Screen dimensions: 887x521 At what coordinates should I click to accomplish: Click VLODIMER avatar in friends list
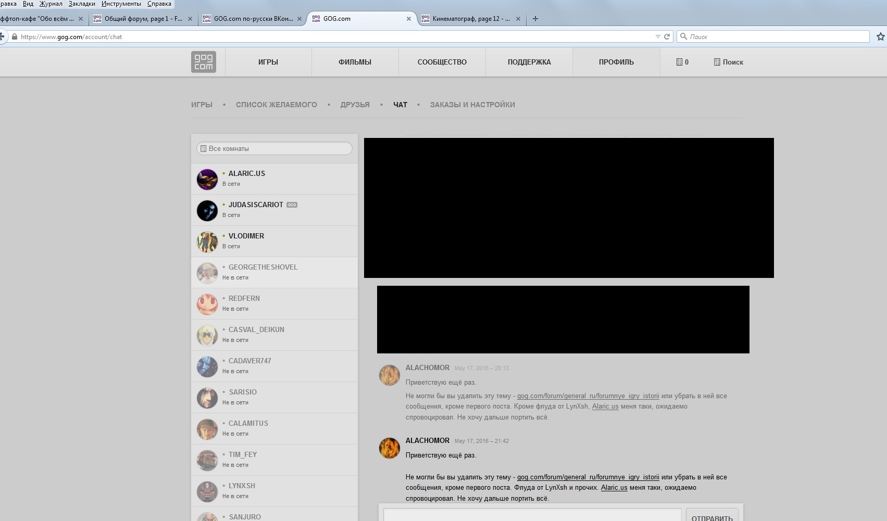coord(207,242)
